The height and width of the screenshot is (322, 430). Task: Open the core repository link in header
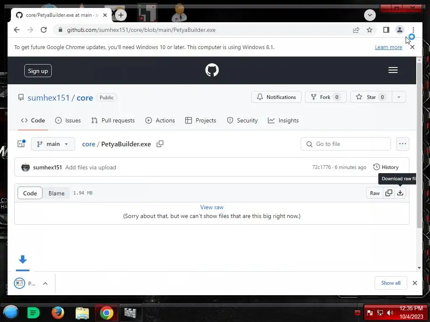pos(85,98)
